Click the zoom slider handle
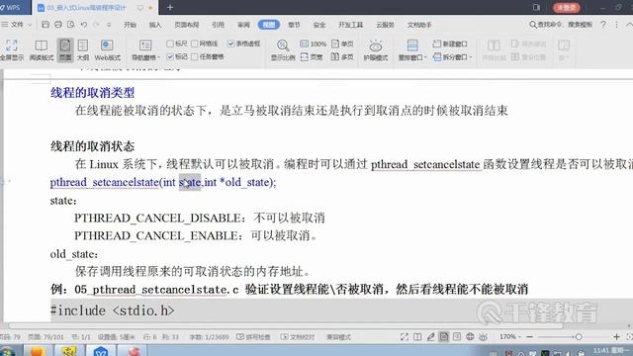Screen dimensions: 633x356 tap(579, 336)
